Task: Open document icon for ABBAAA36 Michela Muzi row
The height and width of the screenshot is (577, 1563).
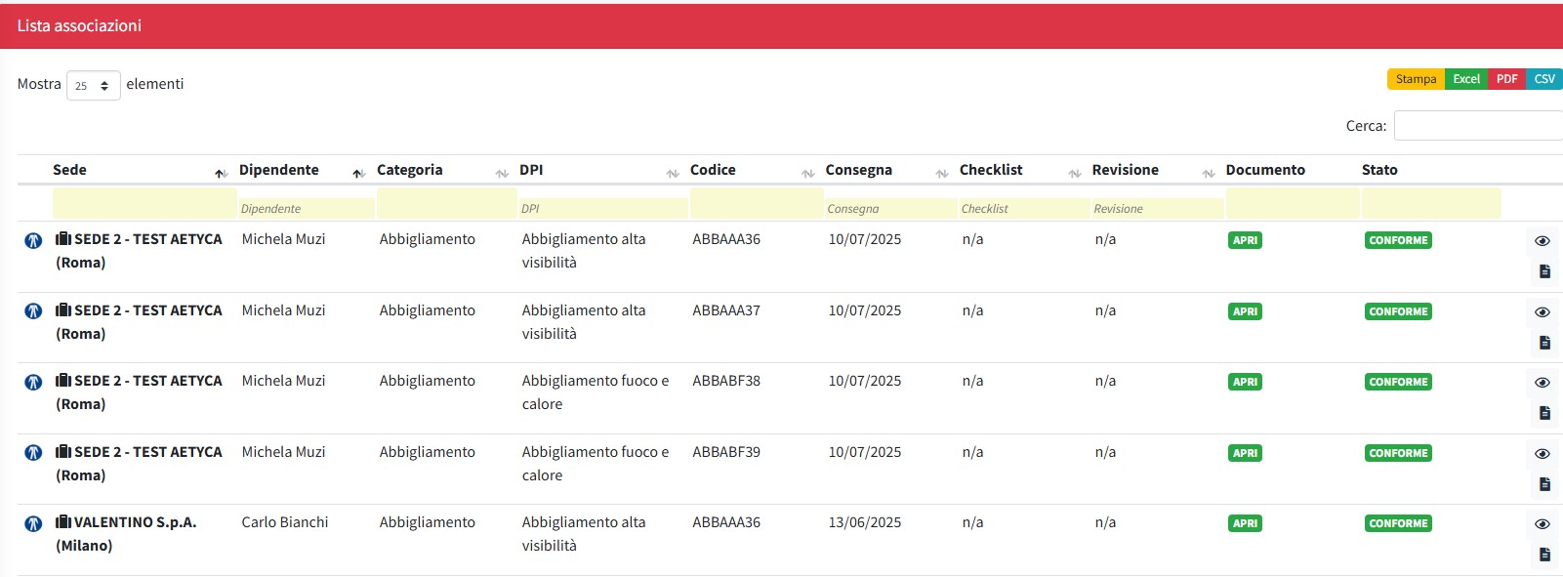Action: coord(1544,271)
